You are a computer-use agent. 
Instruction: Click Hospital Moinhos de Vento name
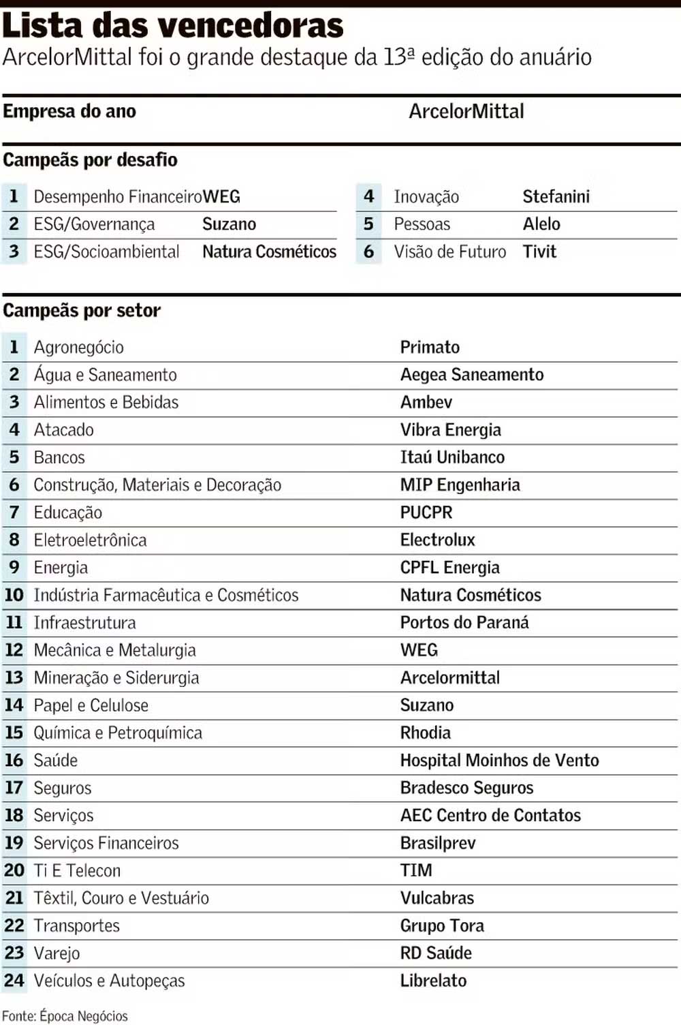(499, 761)
